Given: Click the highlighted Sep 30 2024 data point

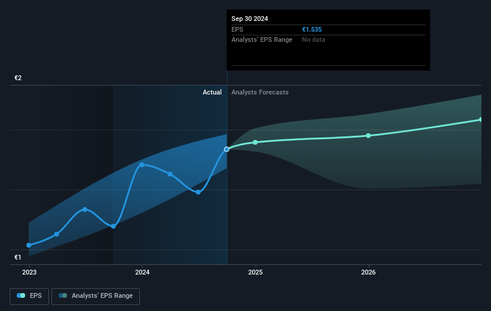Looking at the screenshot, I should (227, 150).
